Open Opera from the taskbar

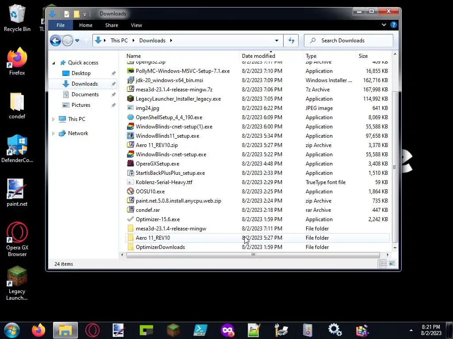pyautogui.click(x=92, y=330)
